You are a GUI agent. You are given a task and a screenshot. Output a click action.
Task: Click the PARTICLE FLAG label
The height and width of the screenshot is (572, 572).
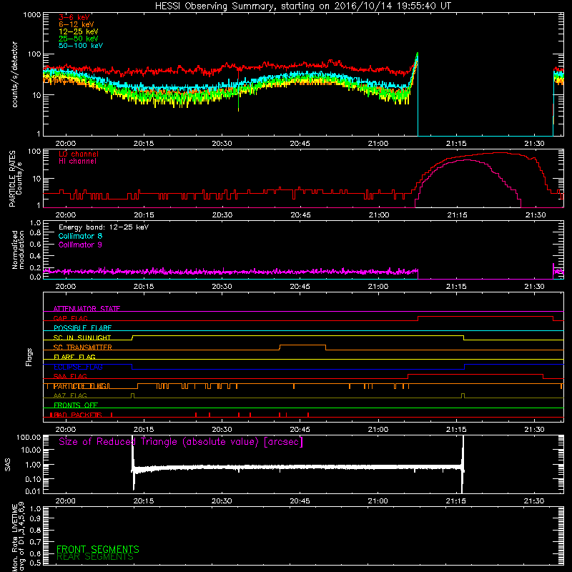coord(81,386)
